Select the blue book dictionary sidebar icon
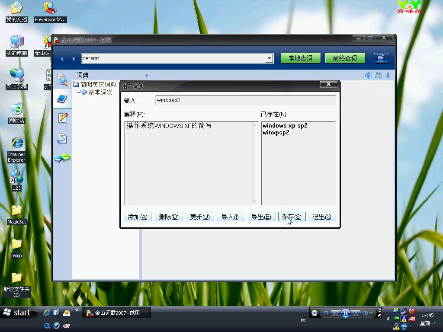This screenshot has width=443, height=332. pyautogui.click(x=62, y=99)
